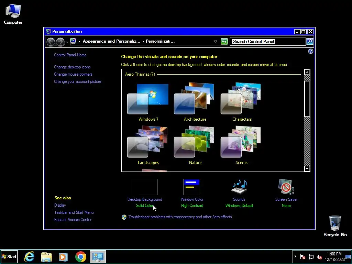Open Ease of Access Center link

pyautogui.click(x=73, y=220)
